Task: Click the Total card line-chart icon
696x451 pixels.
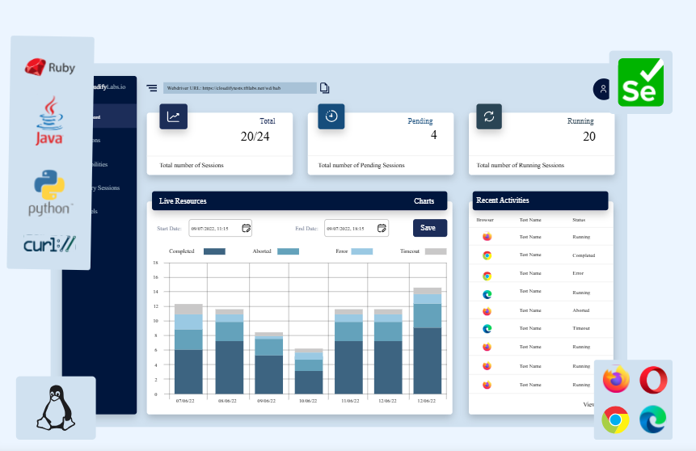Action: (173, 116)
